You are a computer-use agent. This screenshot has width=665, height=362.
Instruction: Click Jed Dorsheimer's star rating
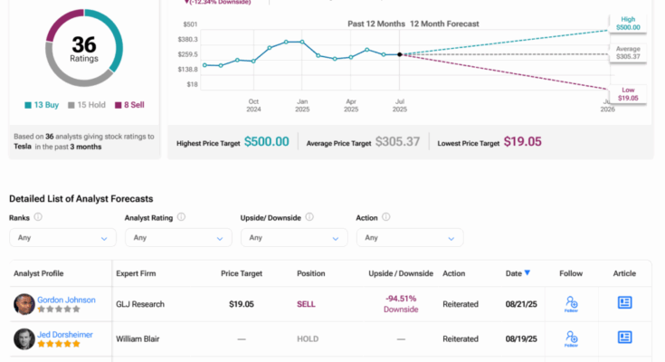[x=59, y=344]
